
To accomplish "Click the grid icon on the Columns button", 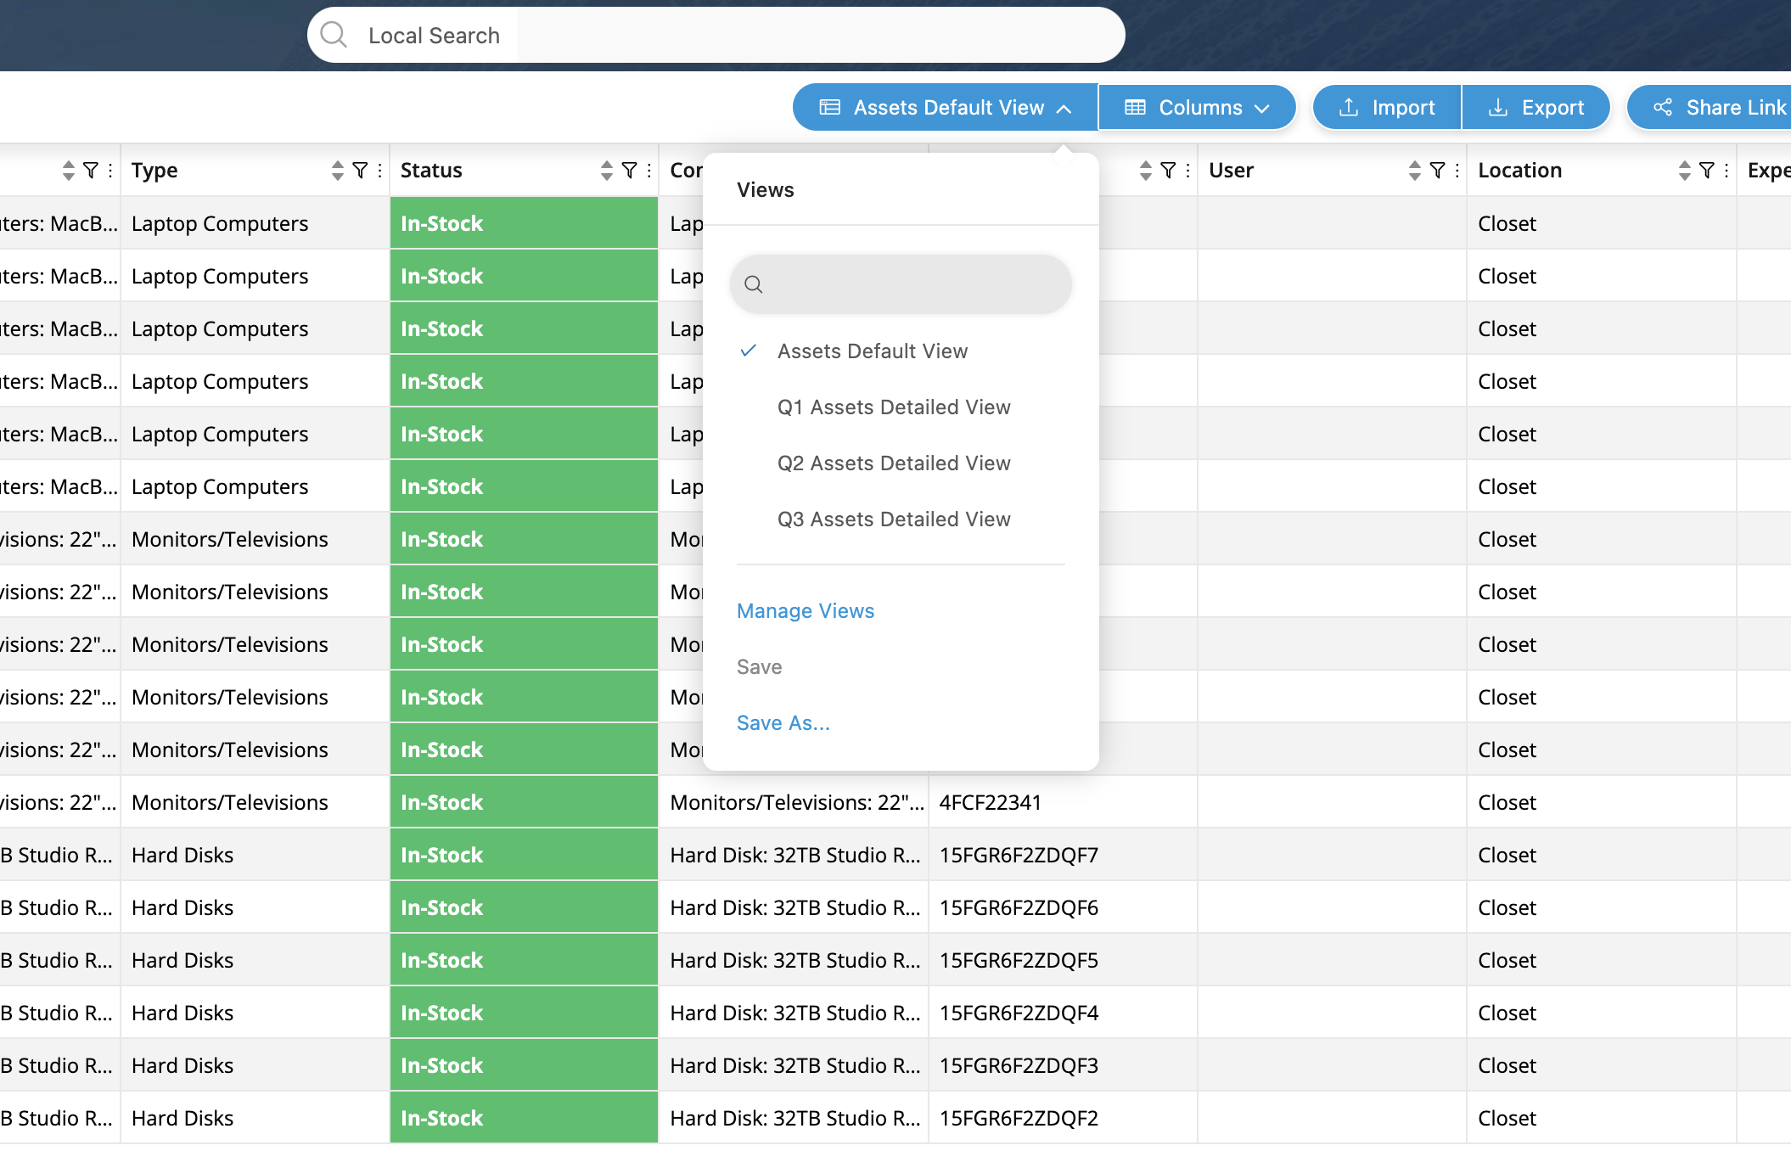I will [x=1135, y=107].
